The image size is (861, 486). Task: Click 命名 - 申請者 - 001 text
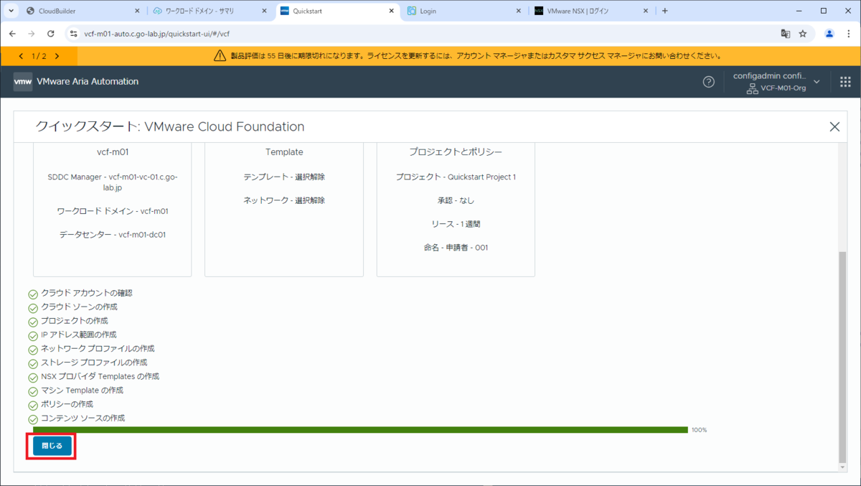(456, 248)
